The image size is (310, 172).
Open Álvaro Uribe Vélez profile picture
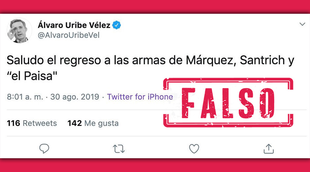pos(19,30)
